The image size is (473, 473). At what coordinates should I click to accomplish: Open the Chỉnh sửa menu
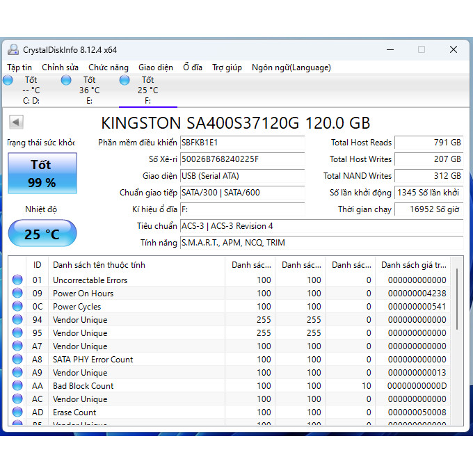60,67
